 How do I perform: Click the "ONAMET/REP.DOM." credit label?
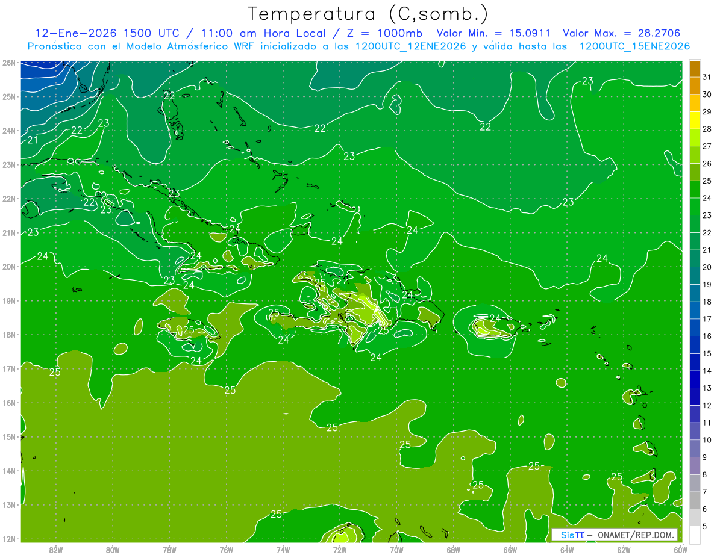(635, 535)
